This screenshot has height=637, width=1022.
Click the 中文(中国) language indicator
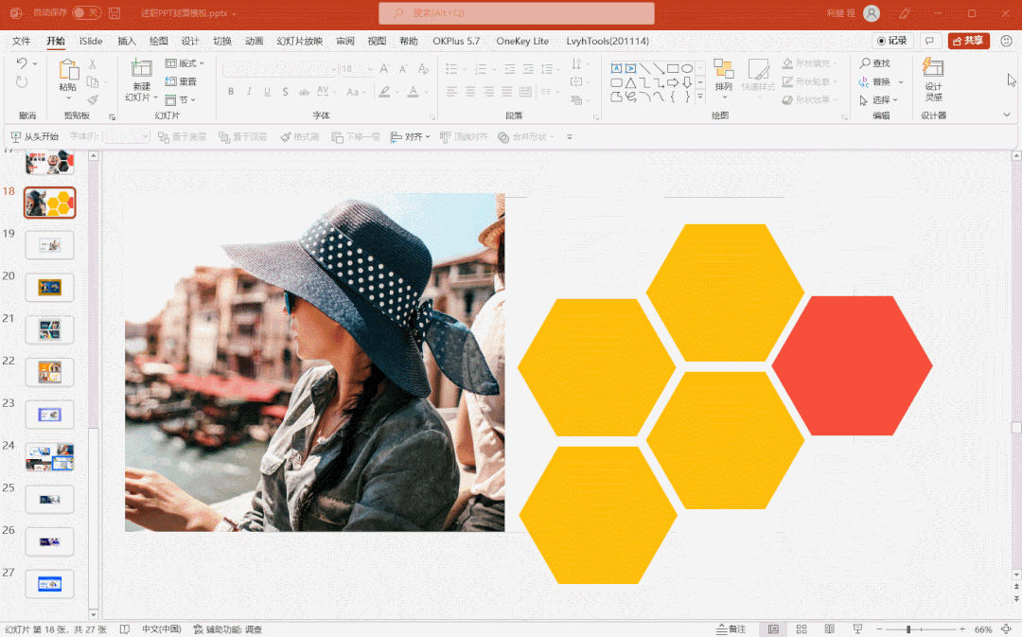[x=162, y=629]
